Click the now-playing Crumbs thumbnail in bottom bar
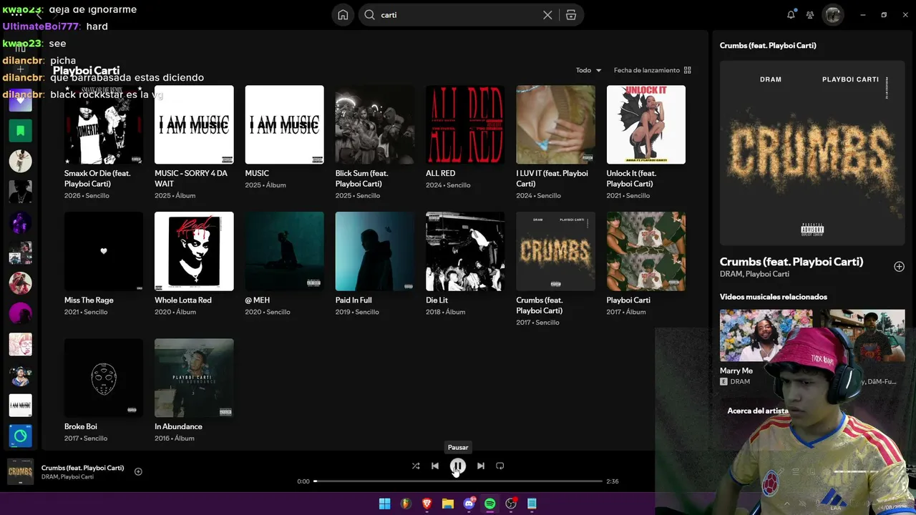916x515 pixels. (20, 472)
